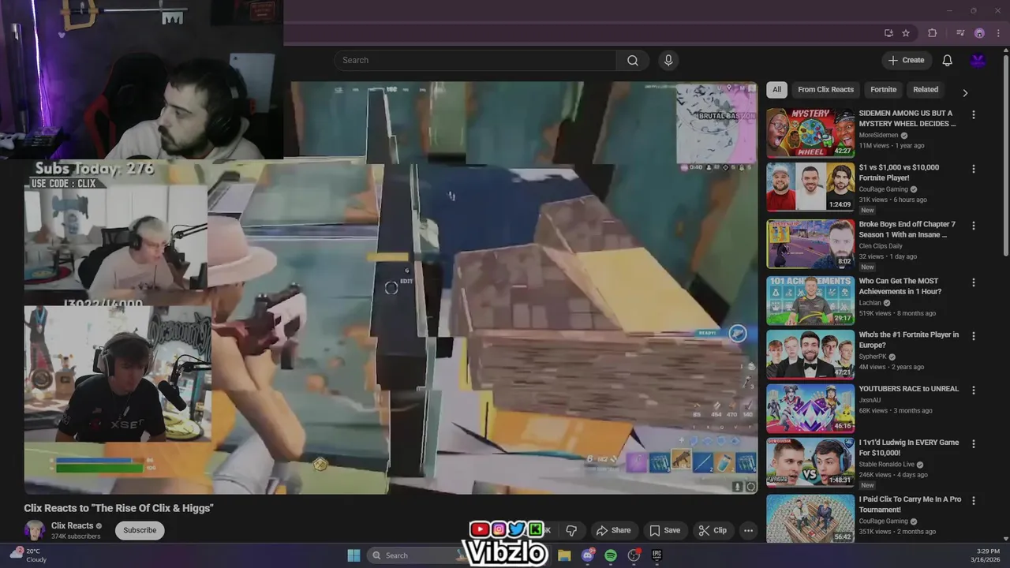Open more actions ellipsis below the video
1010x568 pixels.
(x=748, y=530)
